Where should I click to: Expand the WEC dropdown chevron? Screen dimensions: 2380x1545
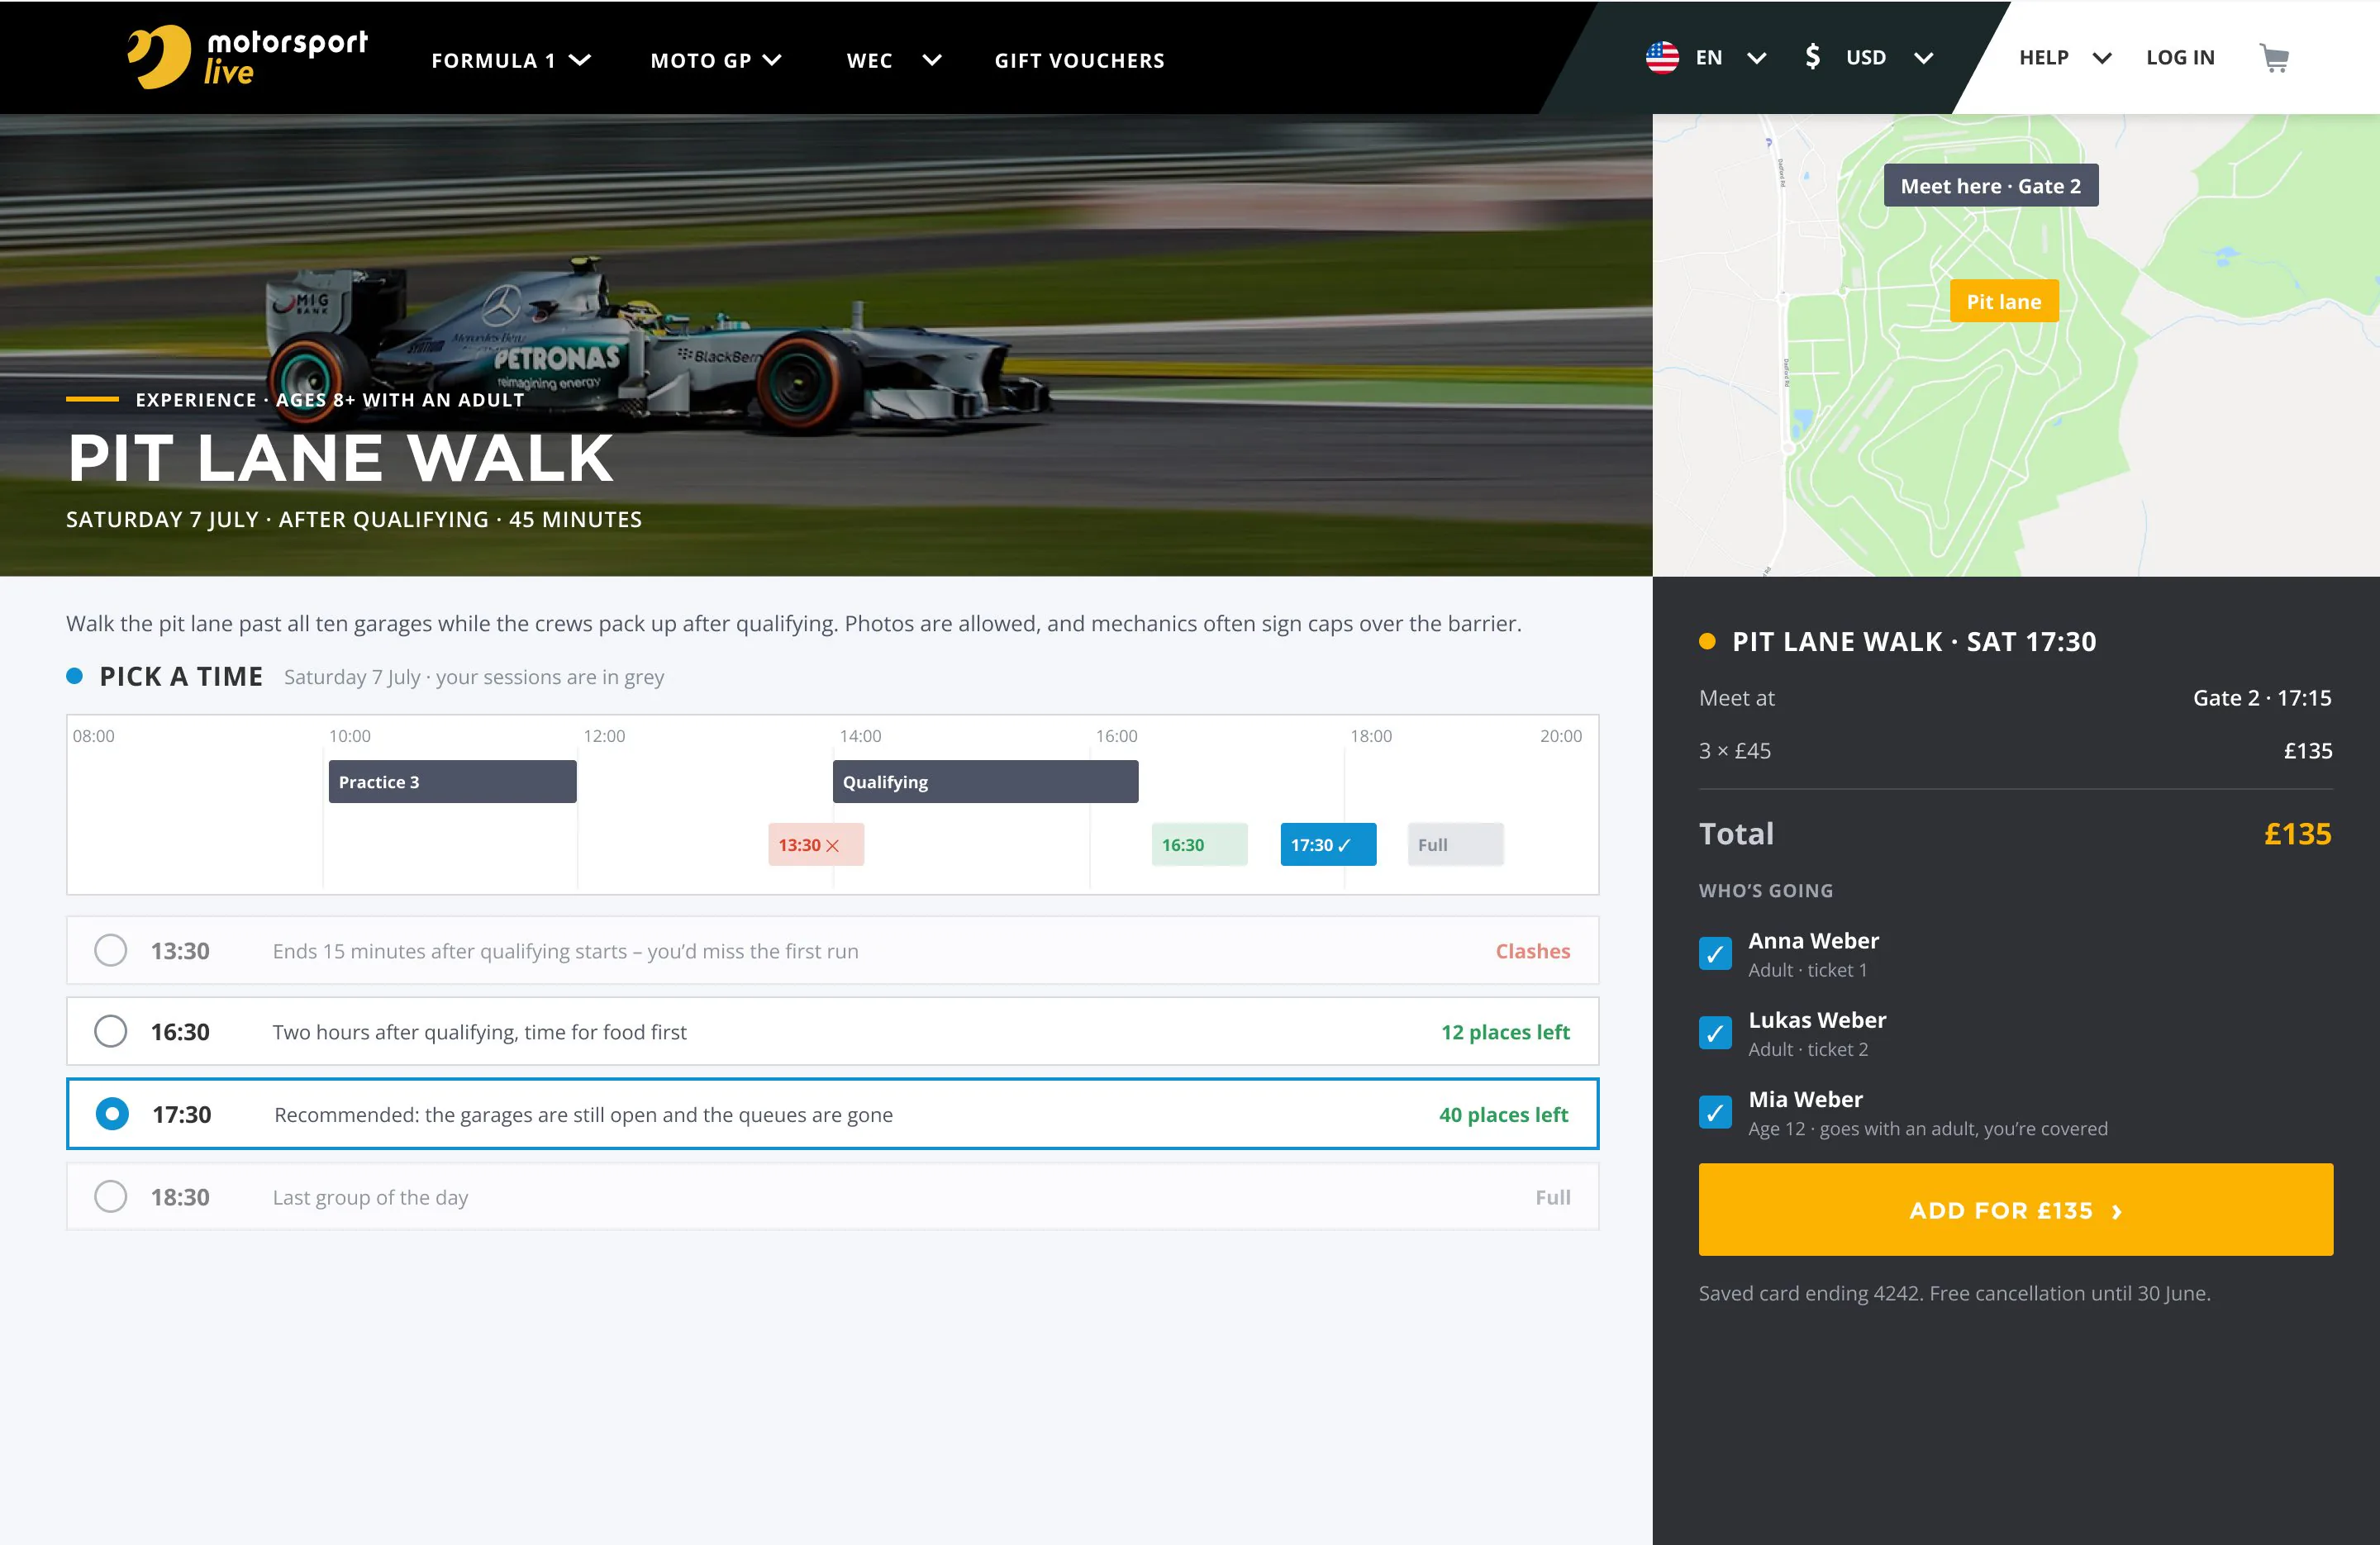tap(932, 60)
